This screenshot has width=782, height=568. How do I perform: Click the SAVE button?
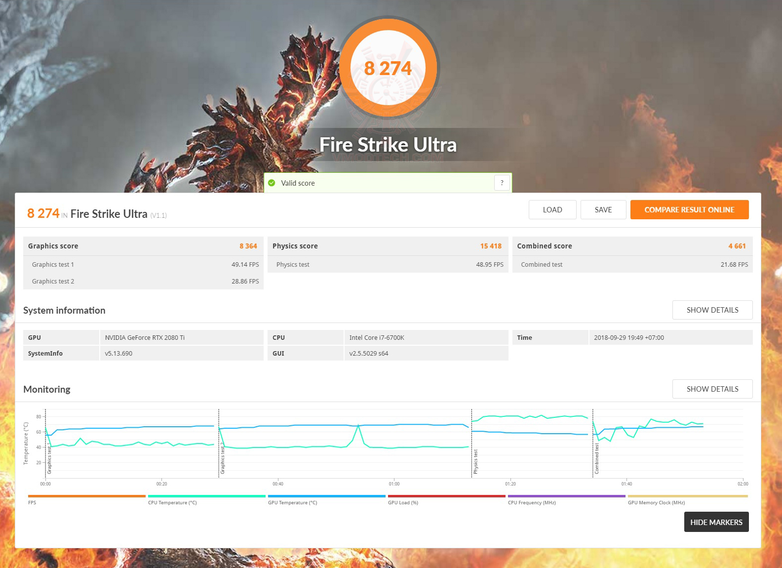point(603,209)
